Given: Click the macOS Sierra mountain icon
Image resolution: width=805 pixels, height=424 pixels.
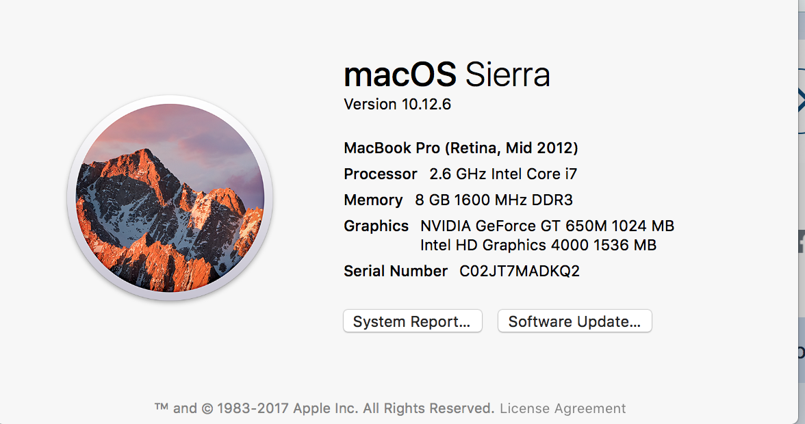Looking at the screenshot, I should point(170,198).
